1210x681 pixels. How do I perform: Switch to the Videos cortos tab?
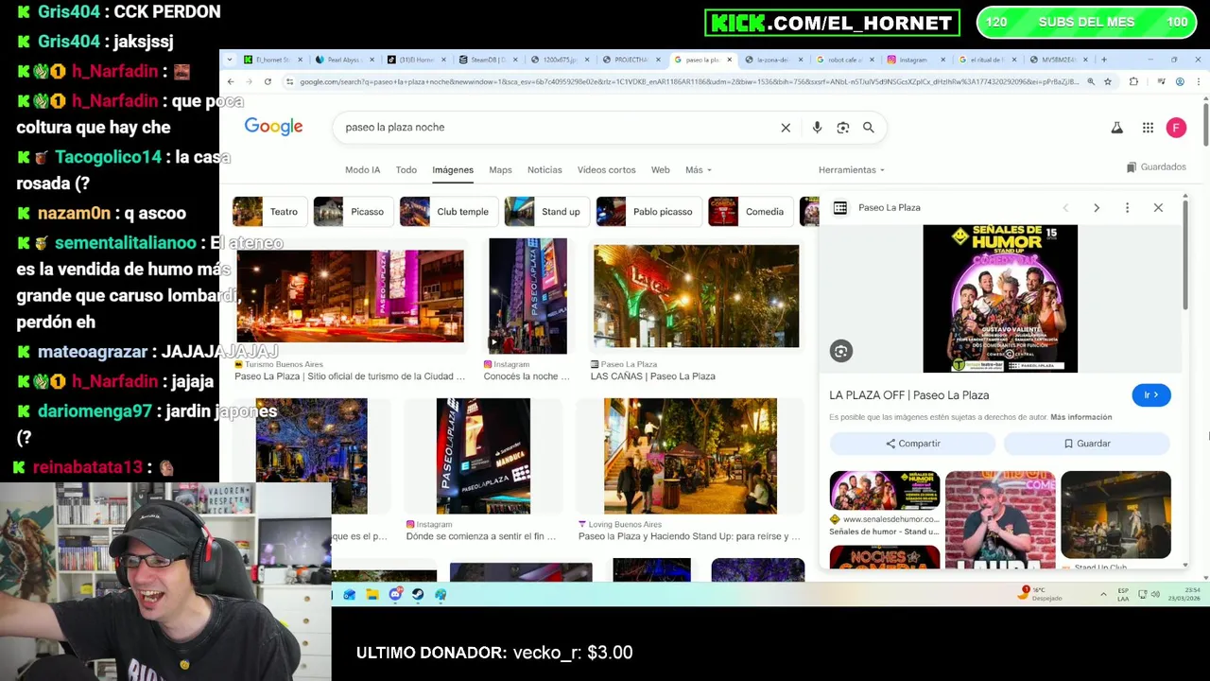coord(607,170)
